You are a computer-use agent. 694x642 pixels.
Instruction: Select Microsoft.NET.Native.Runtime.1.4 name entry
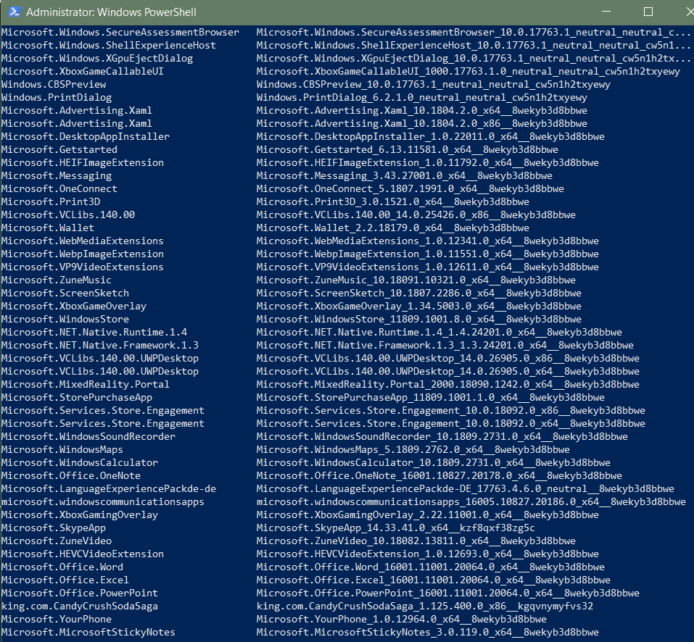click(x=94, y=333)
